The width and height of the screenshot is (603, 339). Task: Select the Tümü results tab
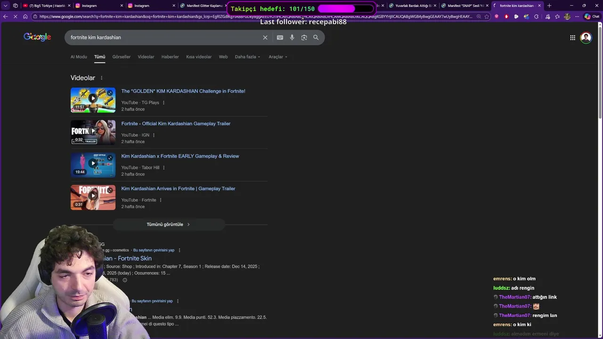pos(100,57)
